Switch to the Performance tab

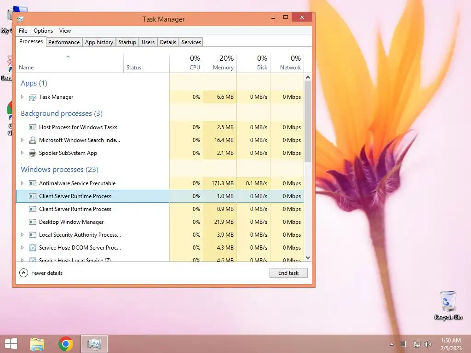(64, 42)
